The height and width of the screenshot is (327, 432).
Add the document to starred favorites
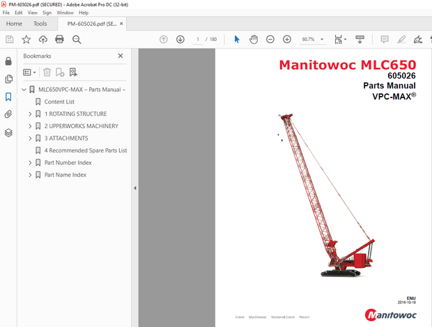26,40
